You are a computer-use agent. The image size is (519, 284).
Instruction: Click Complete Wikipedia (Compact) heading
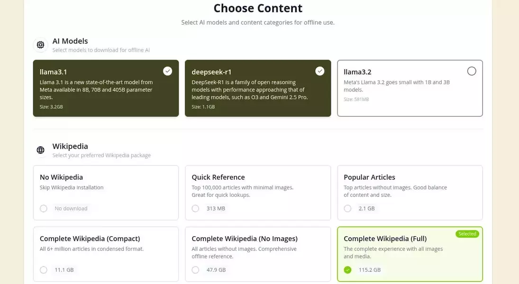90,239
